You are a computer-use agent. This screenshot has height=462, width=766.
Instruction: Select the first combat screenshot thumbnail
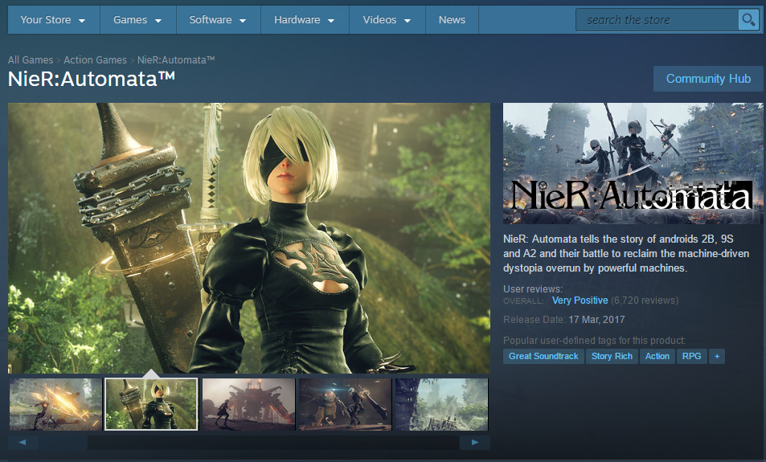tap(55, 404)
